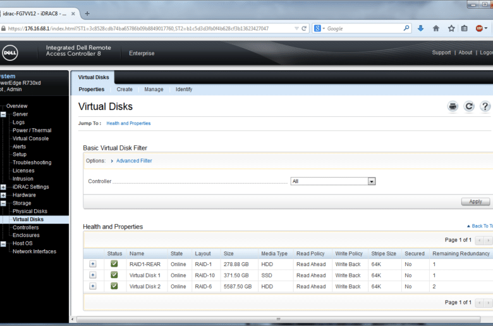Open the Support link
493x326 pixels.
tap(441, 52)
